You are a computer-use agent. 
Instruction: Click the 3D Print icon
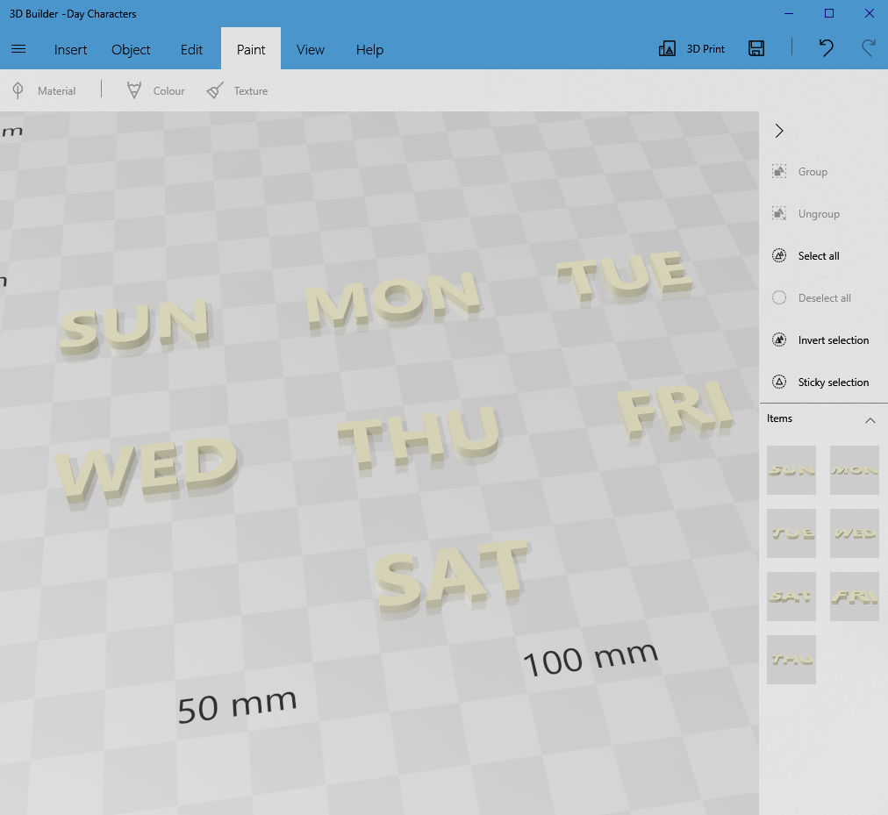[x=691, y=48]
